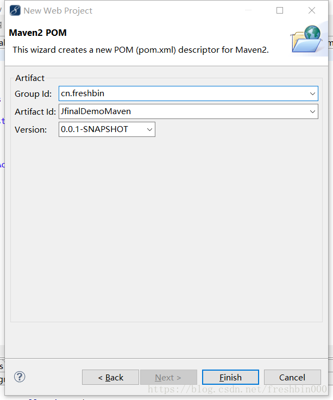Open the help question mark icon
The width and height of the screenshot is (333, 400).
[20, 377]
